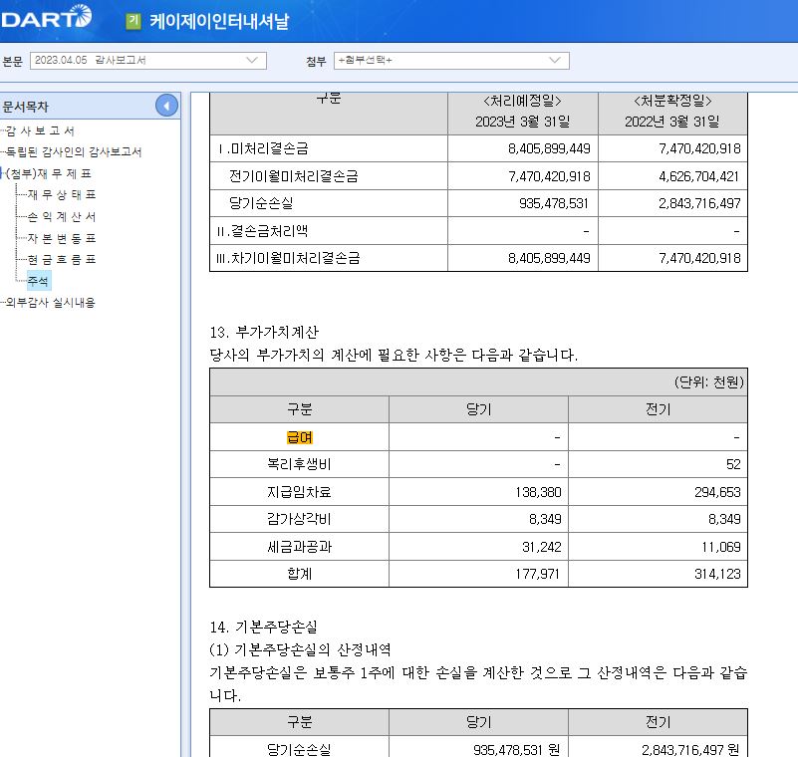Collapse the 문서목차 panel with the arrow button

[x=166, y=106]
